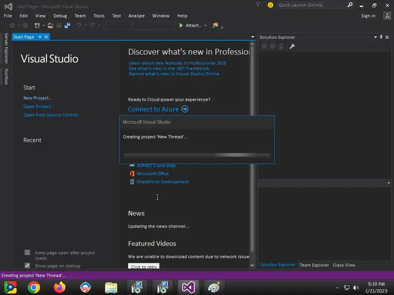Viewport: 394px width, 295px height.
Task: Click the Navigate Backward toolbar icon
Action: click(12, 25)
